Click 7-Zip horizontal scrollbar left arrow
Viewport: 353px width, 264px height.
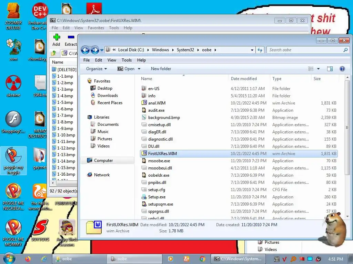click(53, 183)
